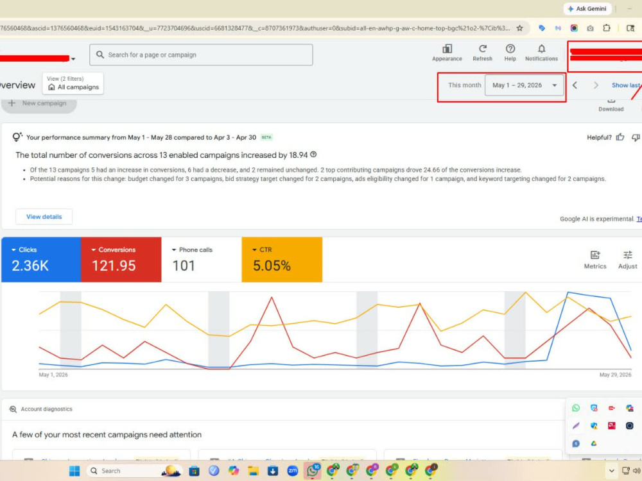The height and width of the screenshot is (481, 642).
Task: Click the May 29, 2026 chart axis label
Action: [x=616, y=375]
